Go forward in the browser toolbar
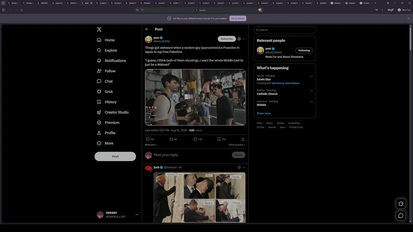Screen dimensions: 413x232 coord(16,10)
